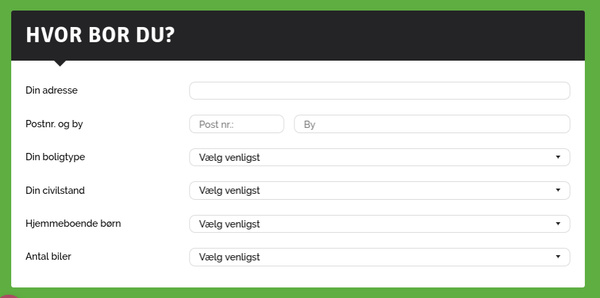
Task: Click the arrow icon on Din civilstand dropdown
Action: pos(558,191)
